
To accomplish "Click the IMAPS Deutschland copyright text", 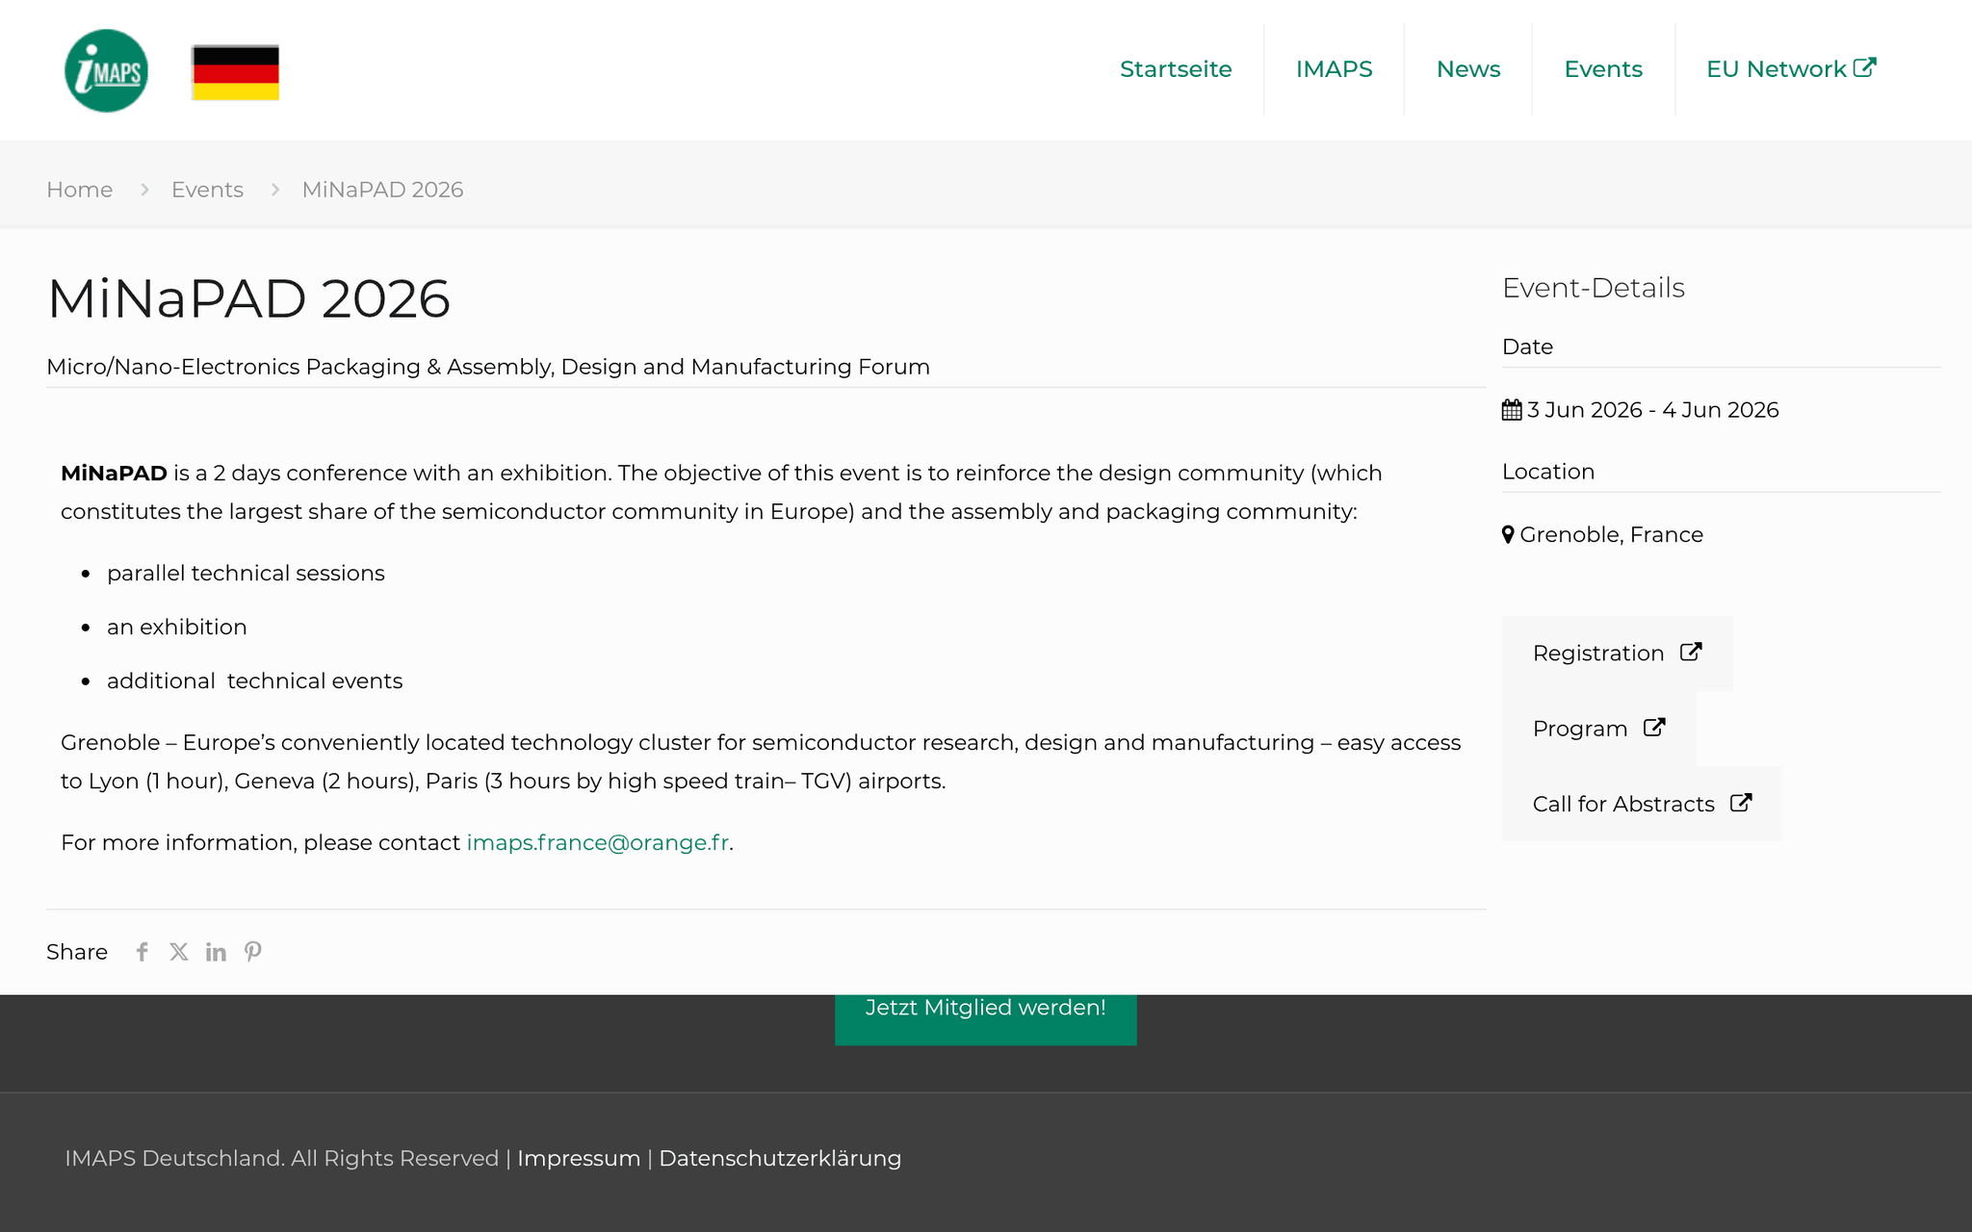I will [x=281, y=1159].
